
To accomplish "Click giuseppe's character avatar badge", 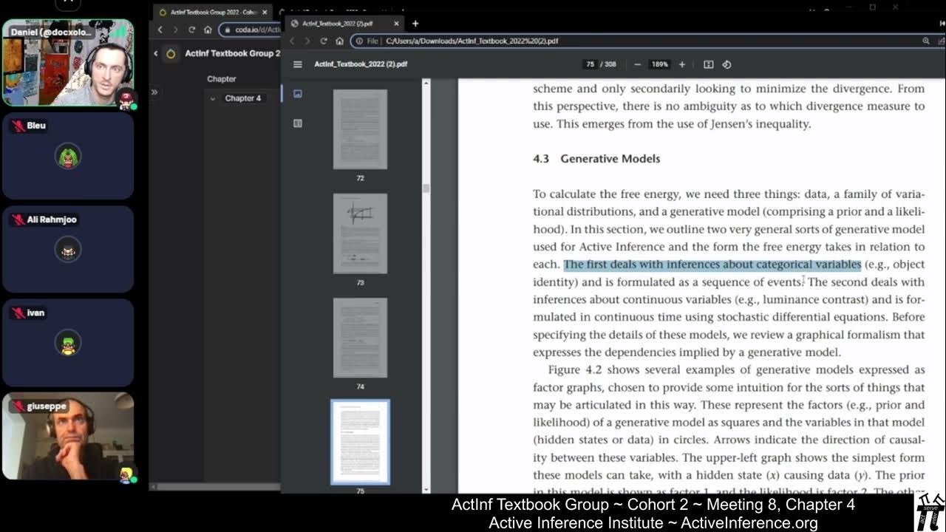I will tap(126, 475).
